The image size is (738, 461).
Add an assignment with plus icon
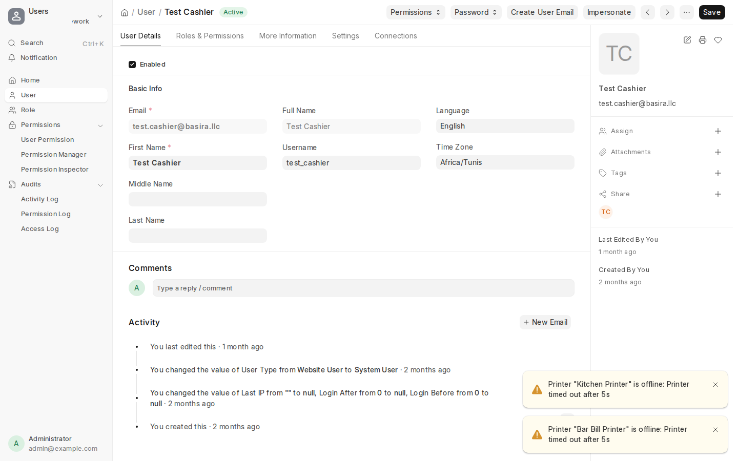[718, 131]
